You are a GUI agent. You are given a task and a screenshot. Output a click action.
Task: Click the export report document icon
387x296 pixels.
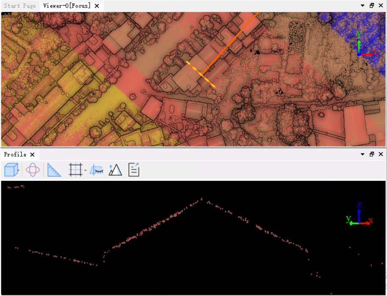[x=134, y=170]
